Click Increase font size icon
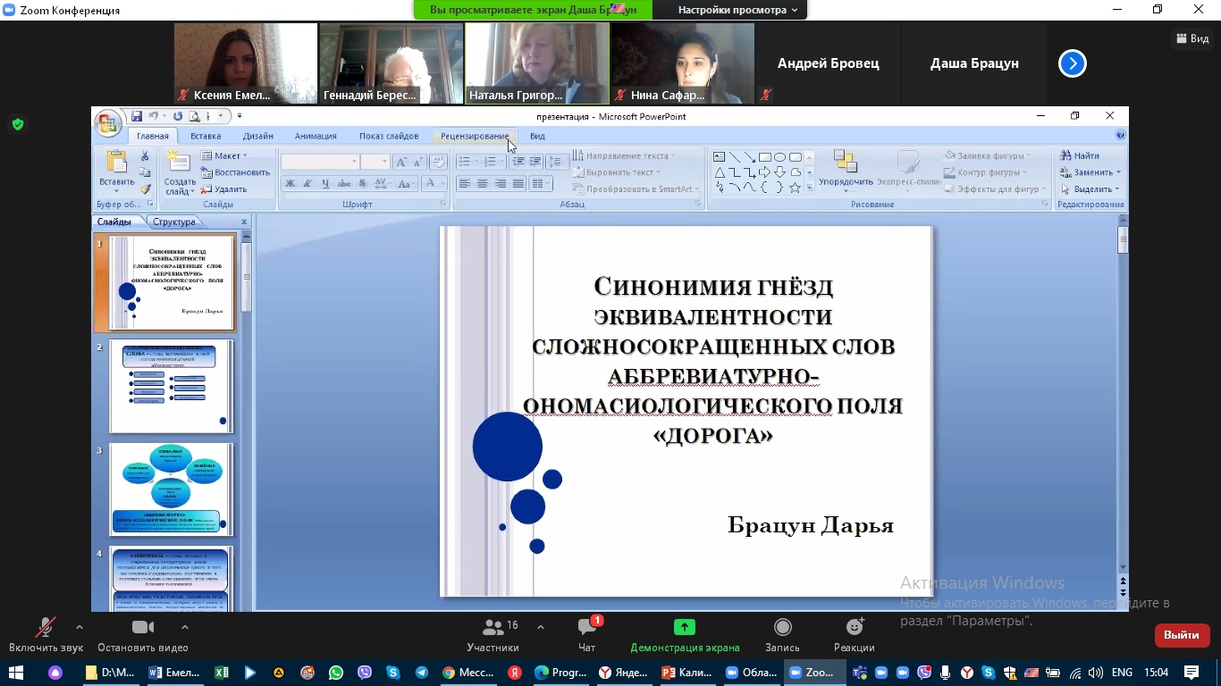This screenshot has height=686, width=1221. click(401, 162)
